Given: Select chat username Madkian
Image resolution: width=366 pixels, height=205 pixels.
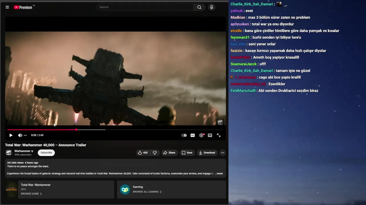Looking at the screenshot, I should click(x=238, y=17).
